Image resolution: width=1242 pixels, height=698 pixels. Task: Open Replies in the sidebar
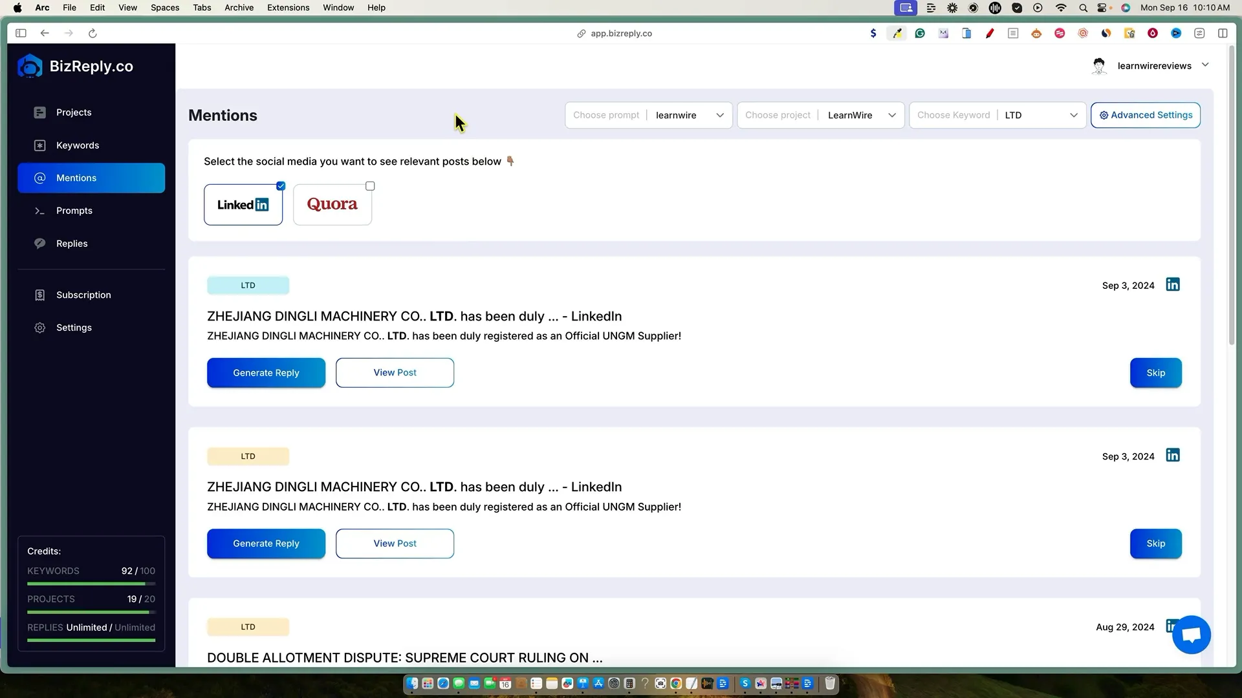[71, 244]
